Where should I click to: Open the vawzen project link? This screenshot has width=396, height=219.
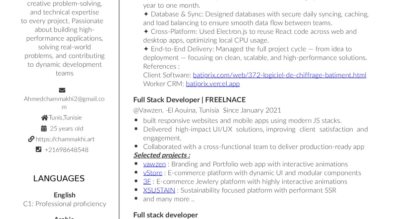point(154,164)
